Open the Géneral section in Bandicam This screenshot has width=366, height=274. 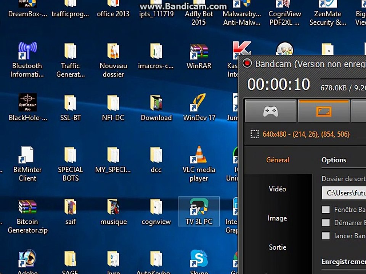(278, 160)
